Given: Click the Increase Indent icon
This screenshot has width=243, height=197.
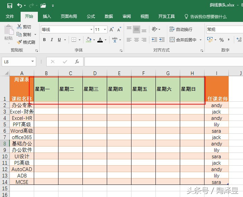Looking at the screenshot, I should coord(162,40).
